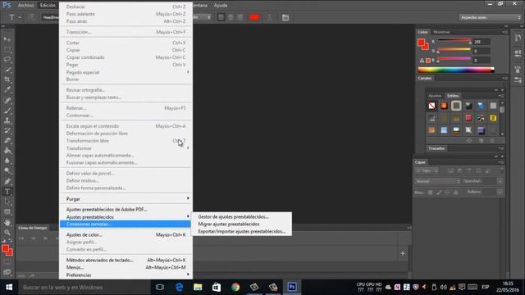The image size is (525, 295).
Task: Open File Explorer from the taskbar
Action: (x=198, y=287)
